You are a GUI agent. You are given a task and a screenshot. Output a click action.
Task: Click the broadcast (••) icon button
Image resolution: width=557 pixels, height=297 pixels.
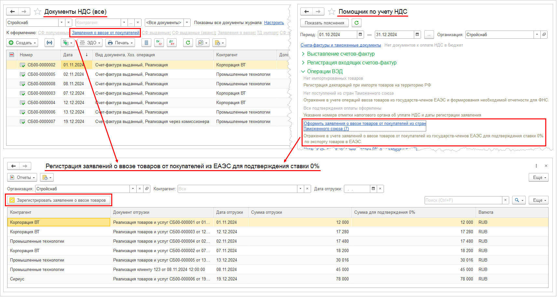pos(49,43)
